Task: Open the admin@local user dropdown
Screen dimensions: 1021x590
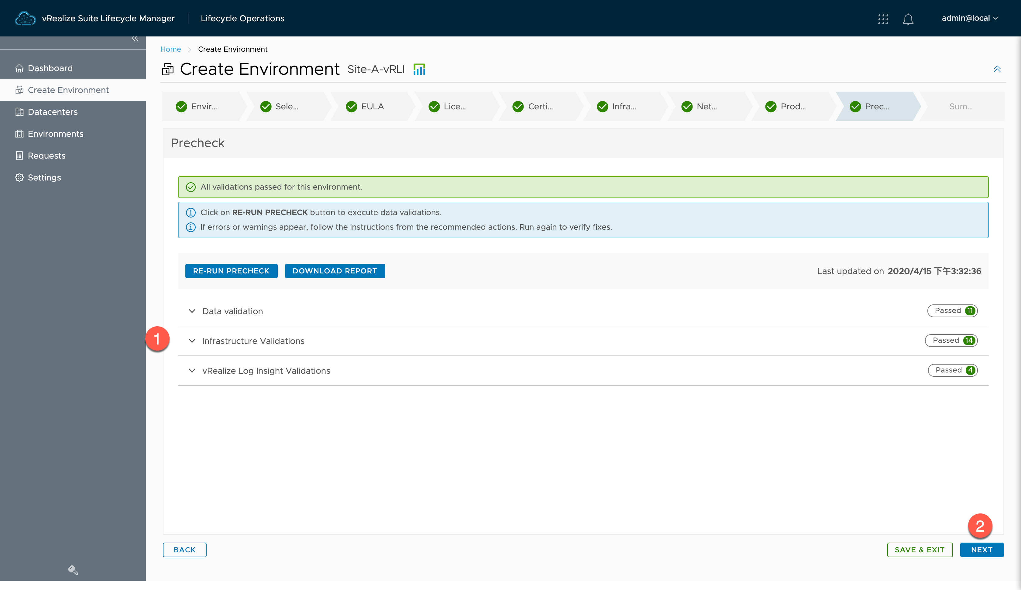Action: [969, 18]
